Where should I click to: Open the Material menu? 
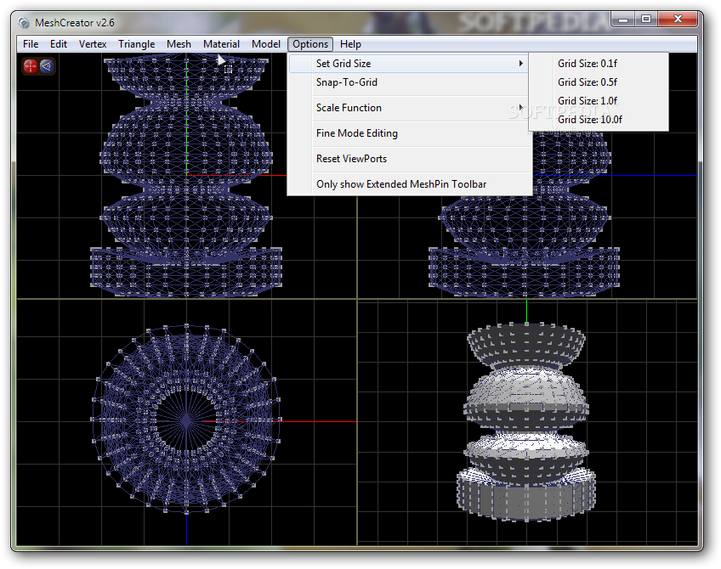221,44
